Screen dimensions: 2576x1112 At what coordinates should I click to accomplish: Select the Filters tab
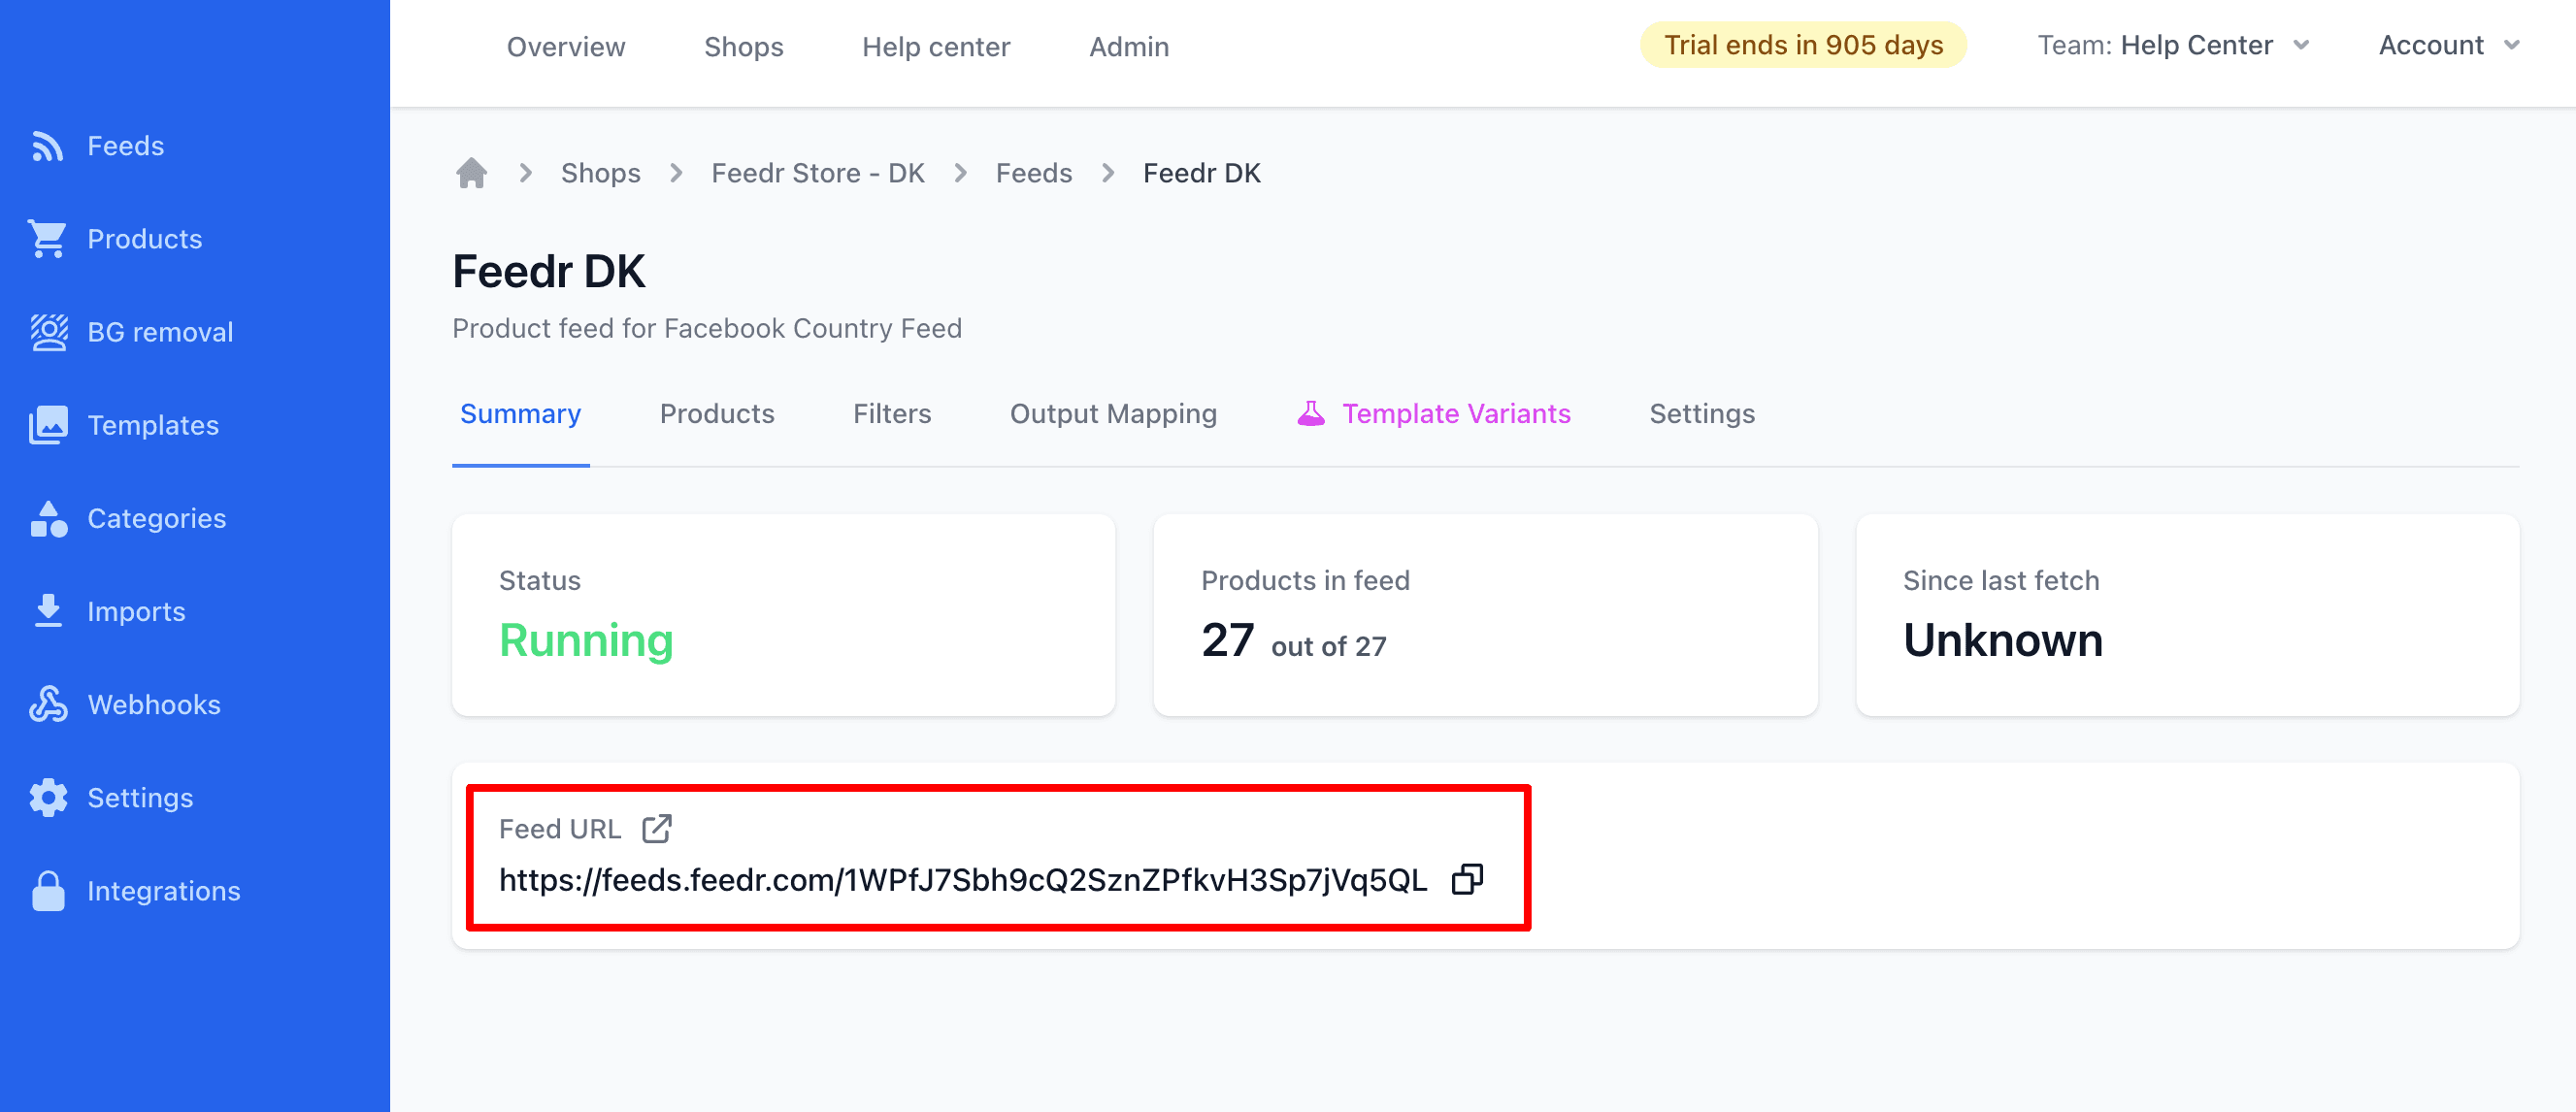pos(892,413)
